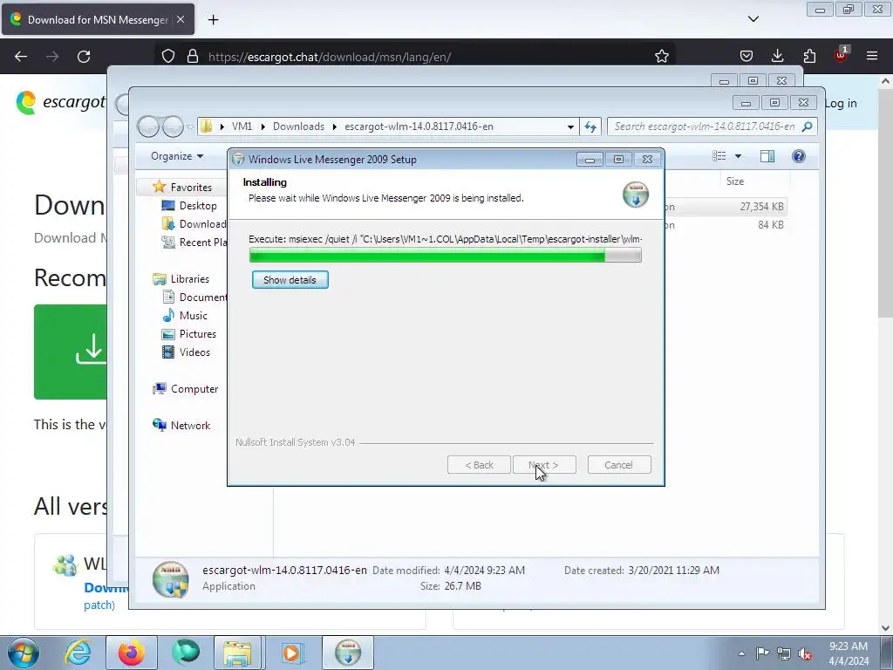893x670 pixels.
Task: Open Windows Explorer from the taskbar
Action: 237,653
